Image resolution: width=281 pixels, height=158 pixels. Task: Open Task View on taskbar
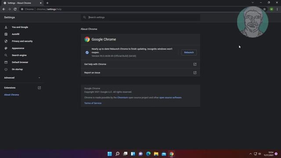125,154
